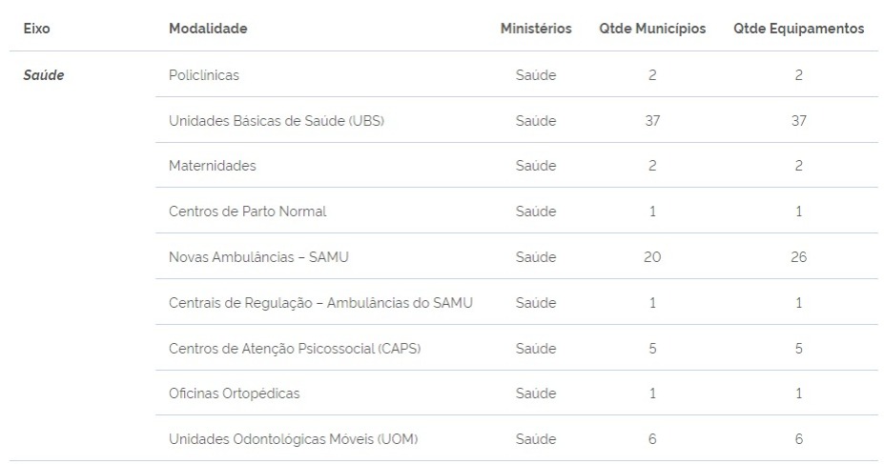This screenshot has width=884, height=464.
Task: Select Unidades Básicas de Saúde (UBS) row
Action: click(x=517, y=120)
